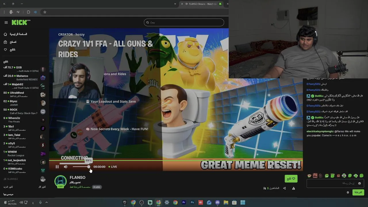Open the emoji picker in the chat input
The height and width of the screenshot is (207, 368).
(359, 183)
